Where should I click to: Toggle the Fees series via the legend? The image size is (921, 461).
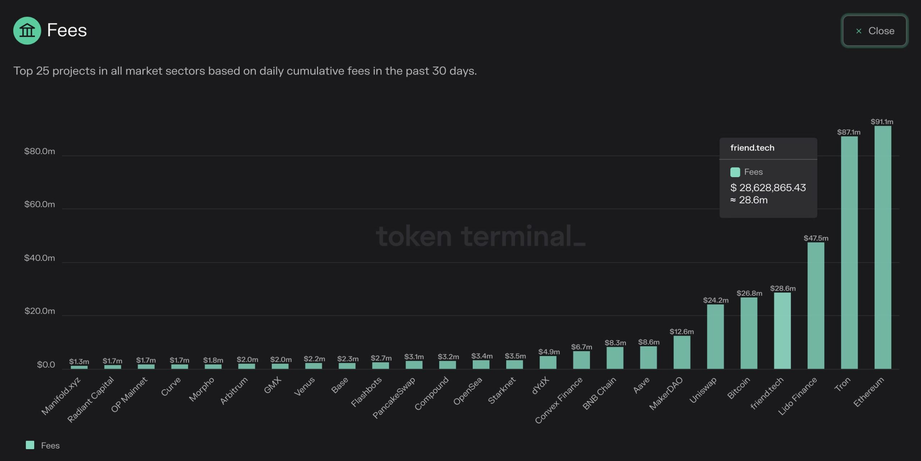click(x=43, y=445)
